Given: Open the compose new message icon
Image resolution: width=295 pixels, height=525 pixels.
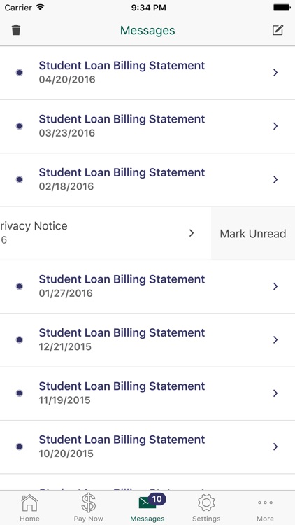Looking at the screenshot, I should [278, 30].
